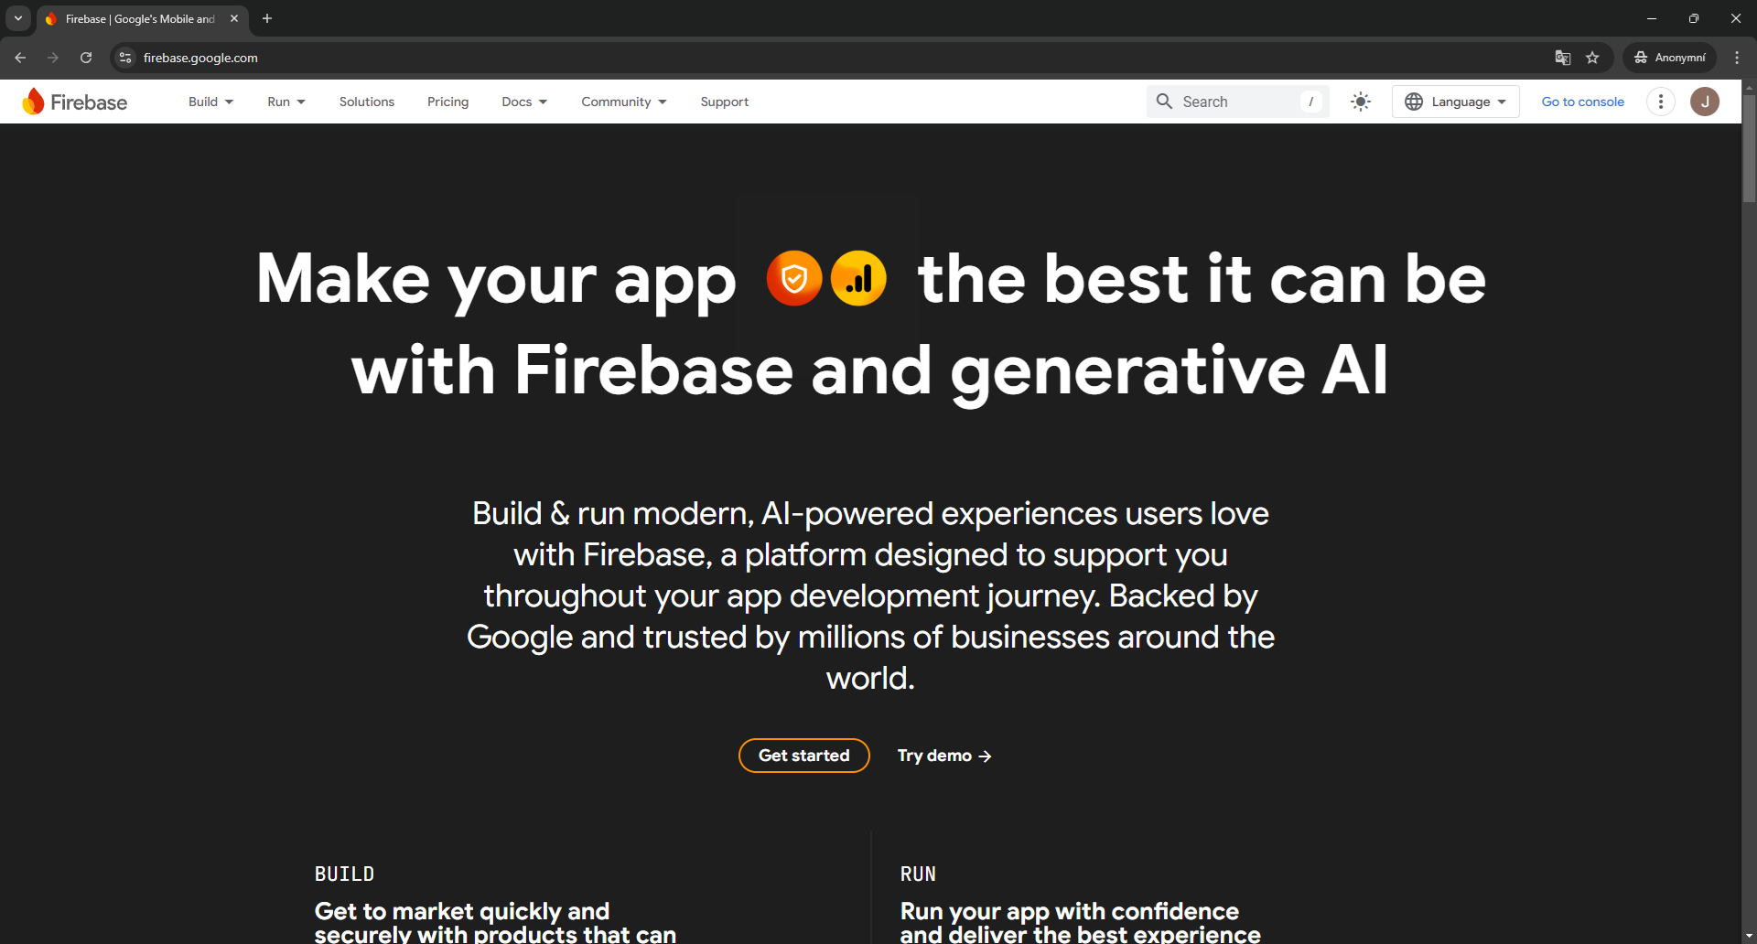Click the user account avatar J
This screenshot has width=1757, height=944.
[x=1704, y=102]
